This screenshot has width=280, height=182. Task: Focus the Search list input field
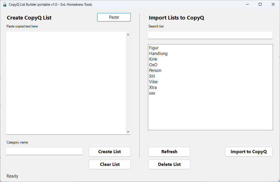210,35
